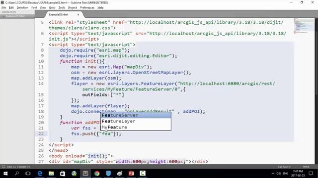Restore down the Sublime Text window
The image size is (318, 178).
coord(302,2)
